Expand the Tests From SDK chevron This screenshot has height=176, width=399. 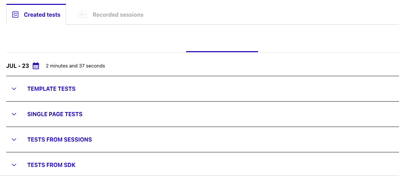click(14, 165)
